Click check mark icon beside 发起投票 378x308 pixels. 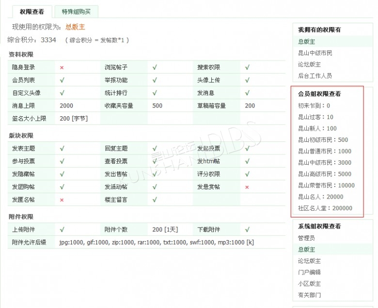[x=247, y=149]
